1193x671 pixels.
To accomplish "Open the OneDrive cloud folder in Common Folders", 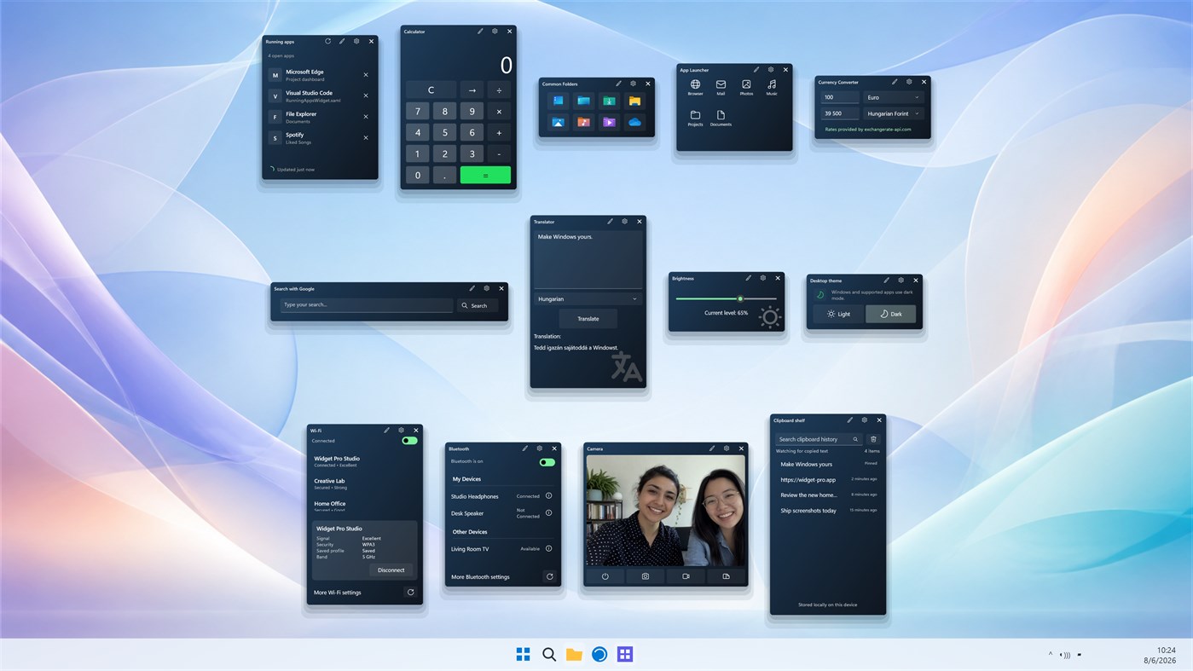I will point(634,122).
